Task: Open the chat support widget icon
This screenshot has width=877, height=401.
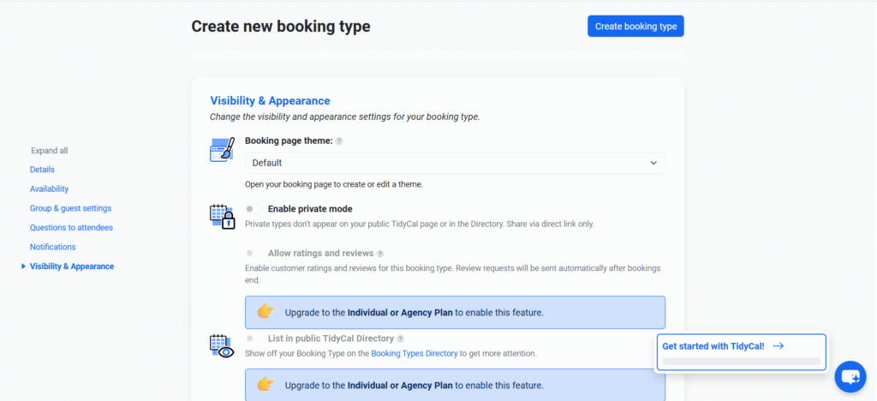Action: [x=850, y=376]
